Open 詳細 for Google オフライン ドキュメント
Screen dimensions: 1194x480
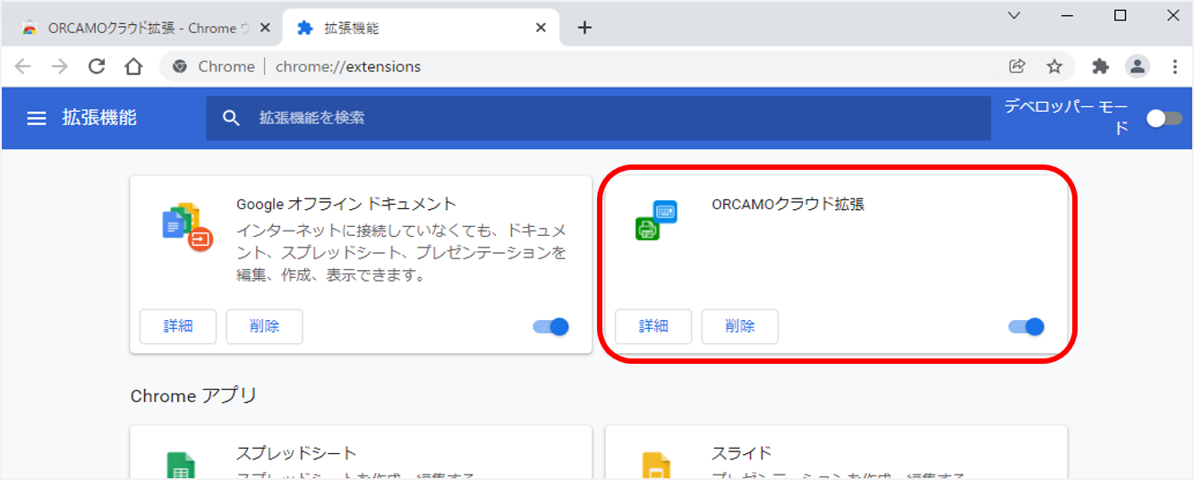point(178,326)
